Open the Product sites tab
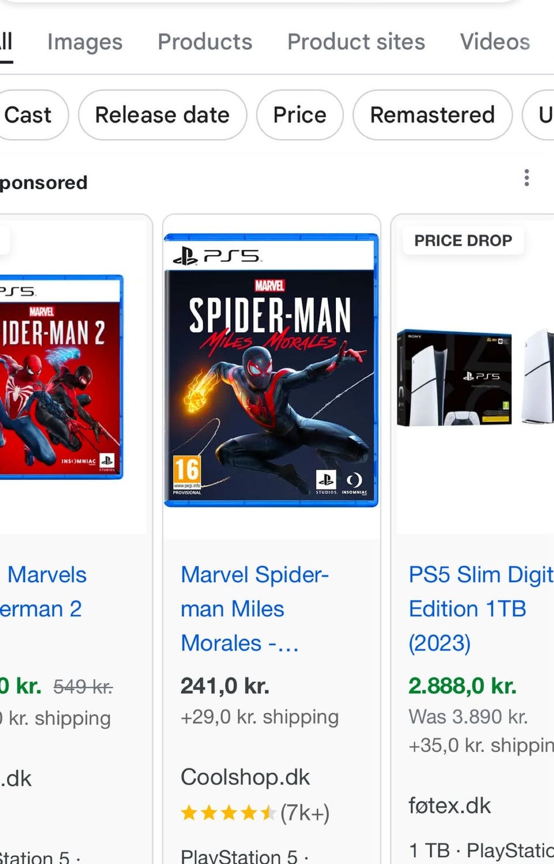Image resolution: width=554 pixels, height=864 pixels. [x=356, y=42]
